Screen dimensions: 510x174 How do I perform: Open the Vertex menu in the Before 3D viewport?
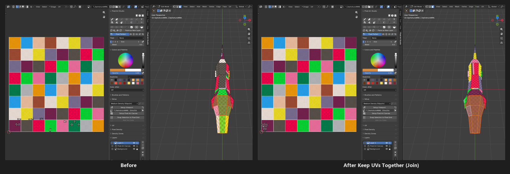211,7
